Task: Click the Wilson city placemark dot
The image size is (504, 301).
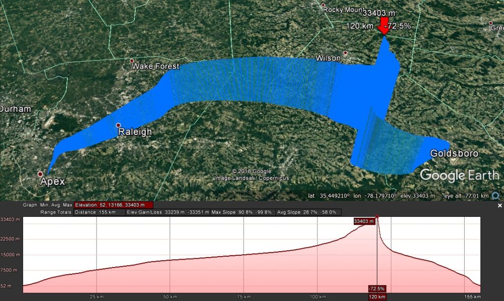Action: [346, 53]
